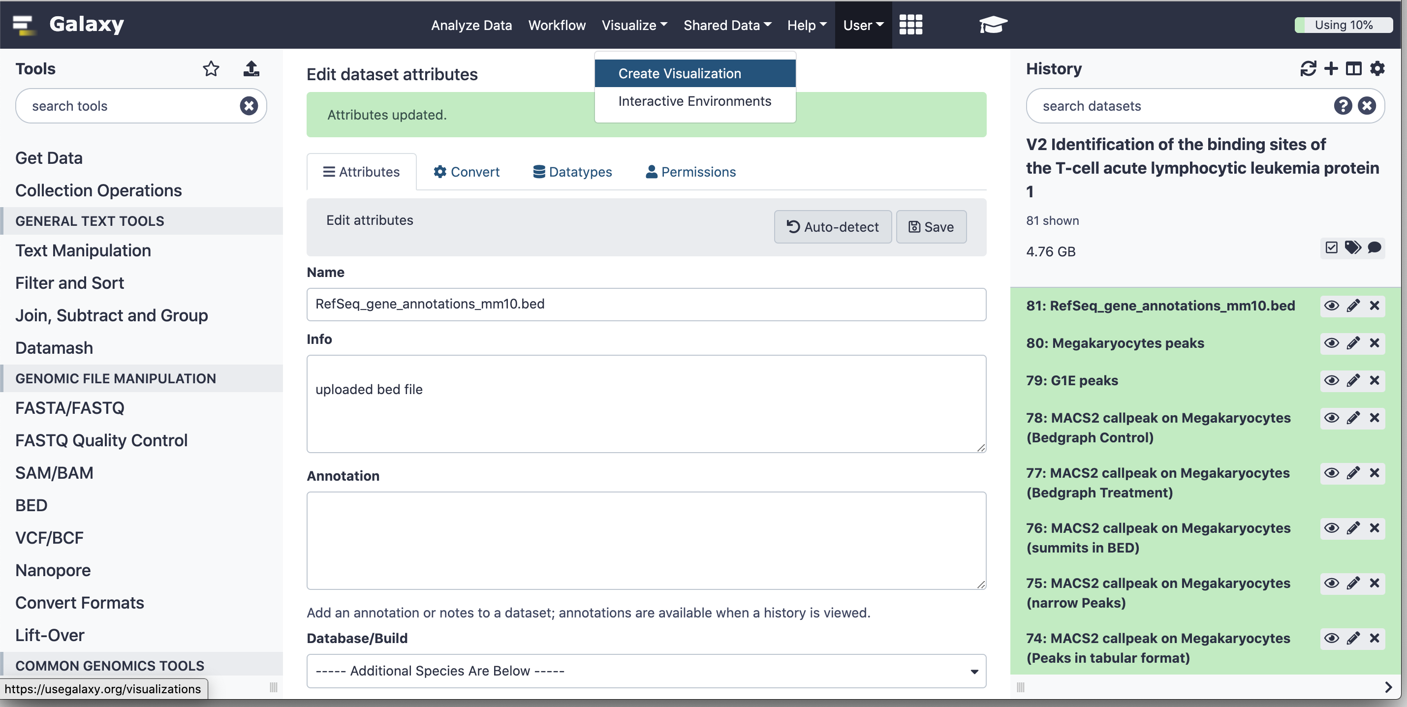Open the history options gear icon
This screenshot has height=707, width=1407.
(1377, 69)
